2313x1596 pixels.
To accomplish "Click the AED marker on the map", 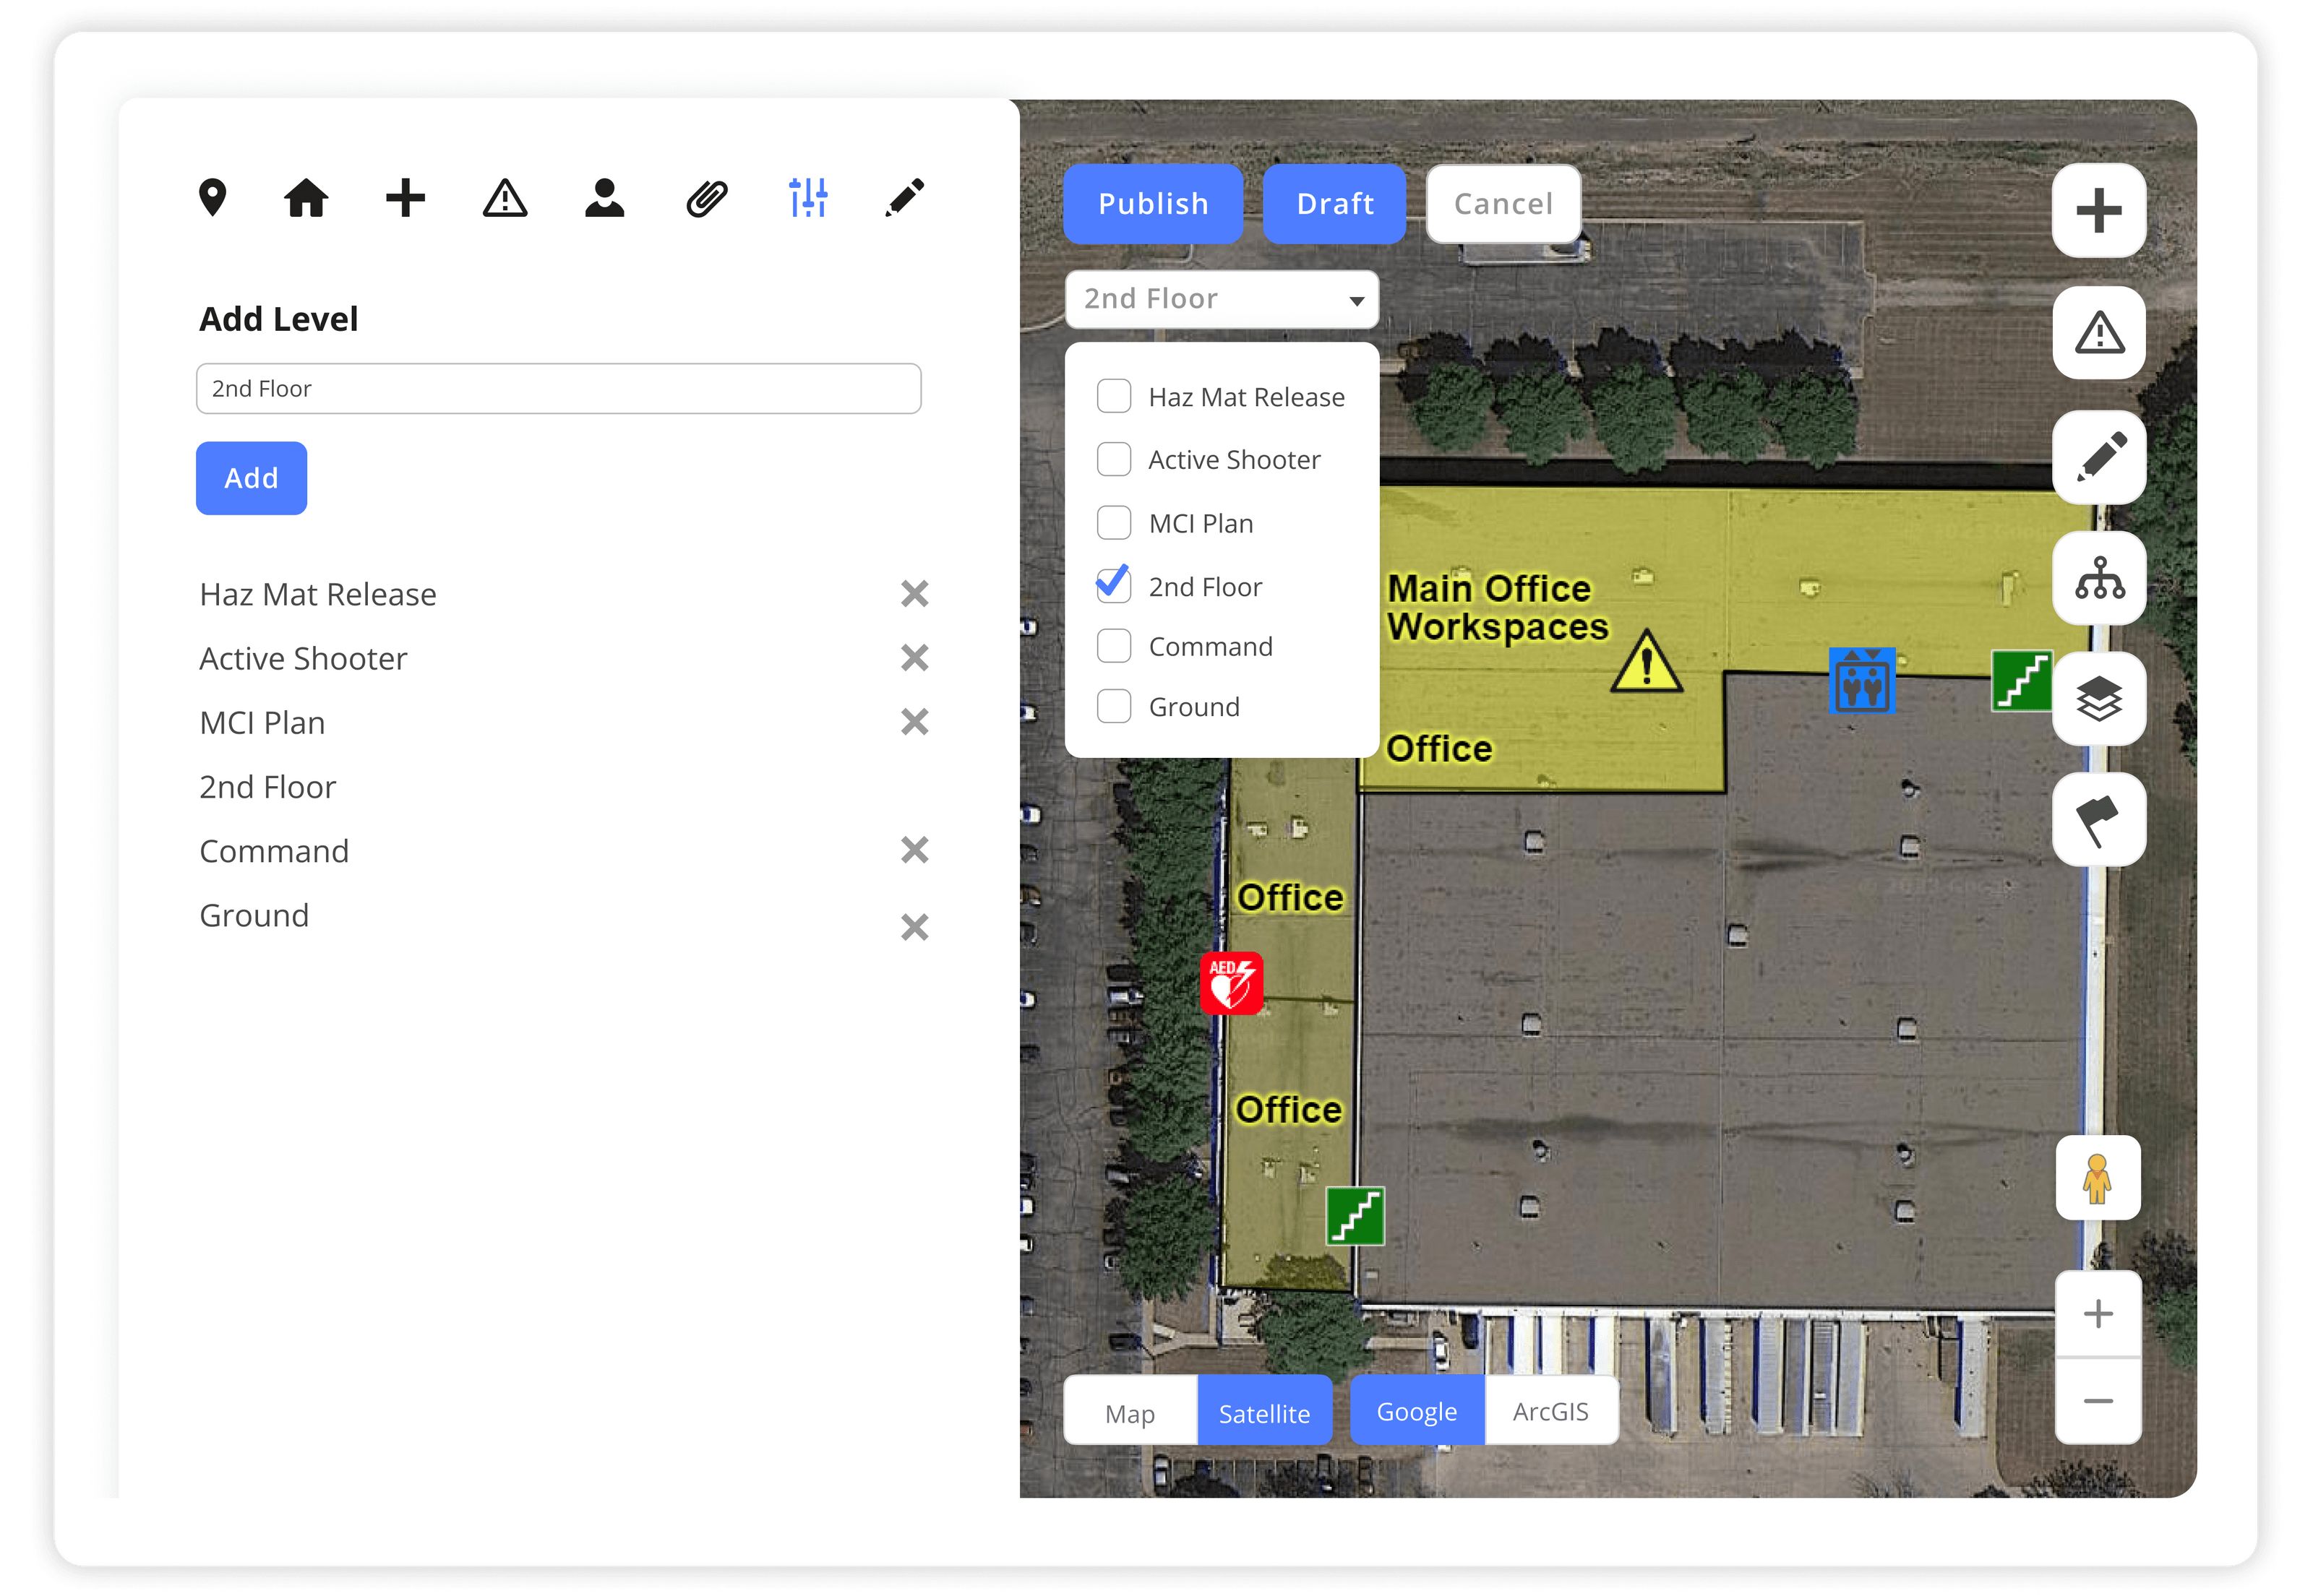I will 1232,983.
